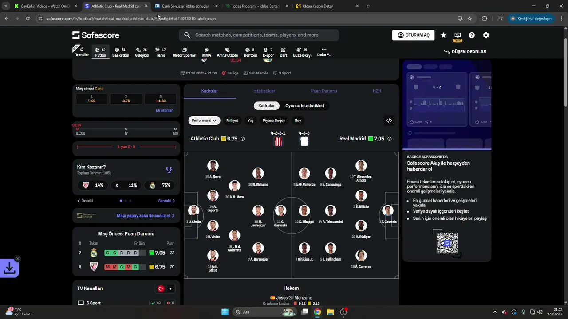The height and width of the screenshot is (319, 568).
Task: Open Chrome extensions puzzle icon
Action: point(485,19)
